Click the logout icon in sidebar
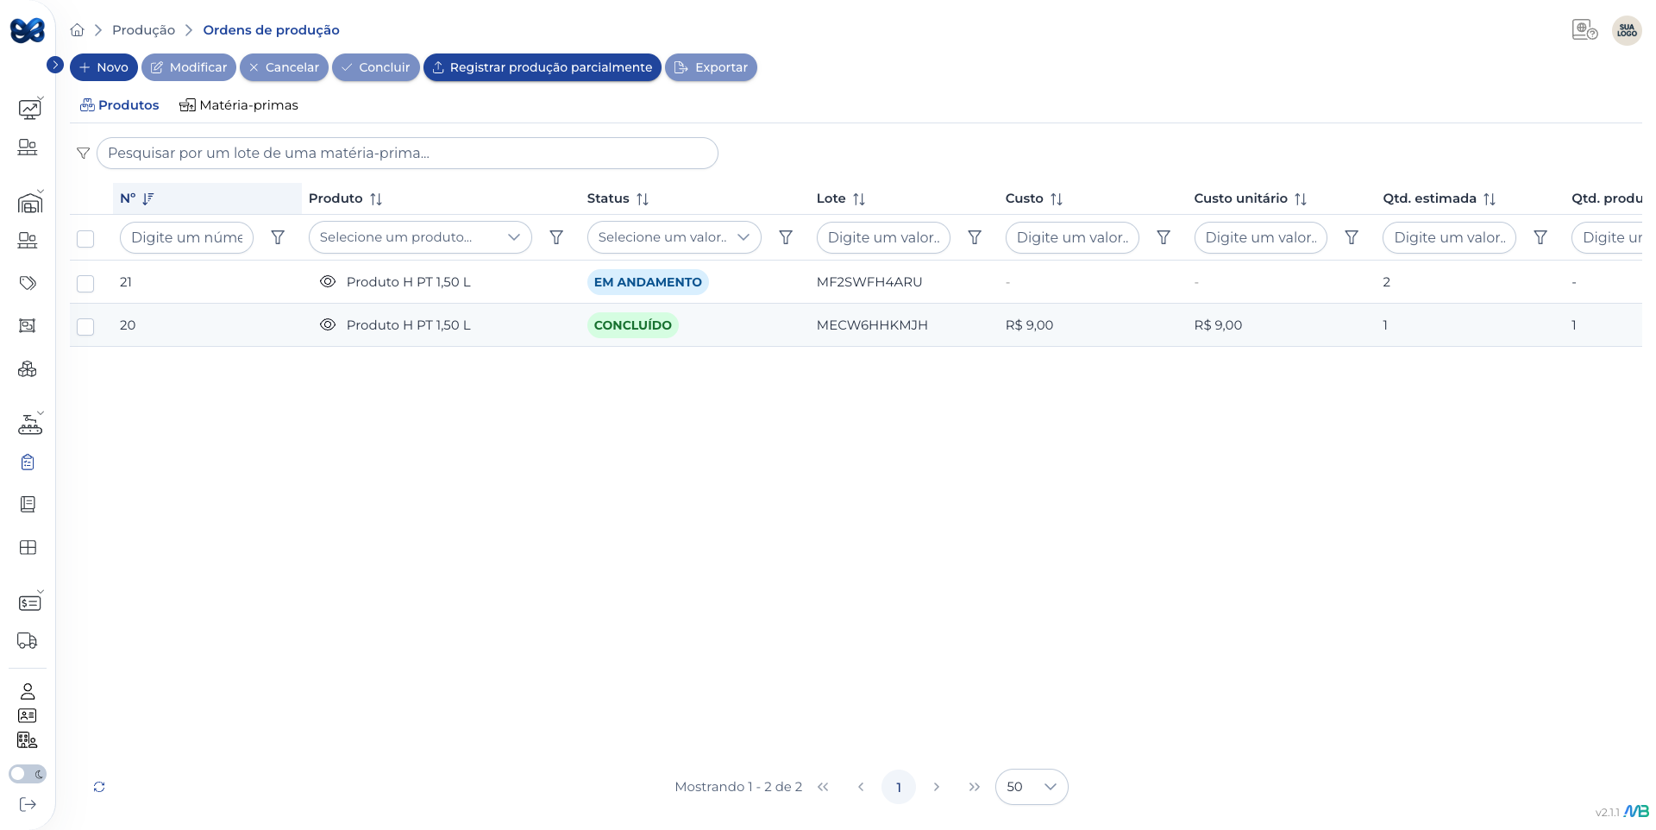The height and width of the screenshot is (830, 1656). tap(28, 804)
